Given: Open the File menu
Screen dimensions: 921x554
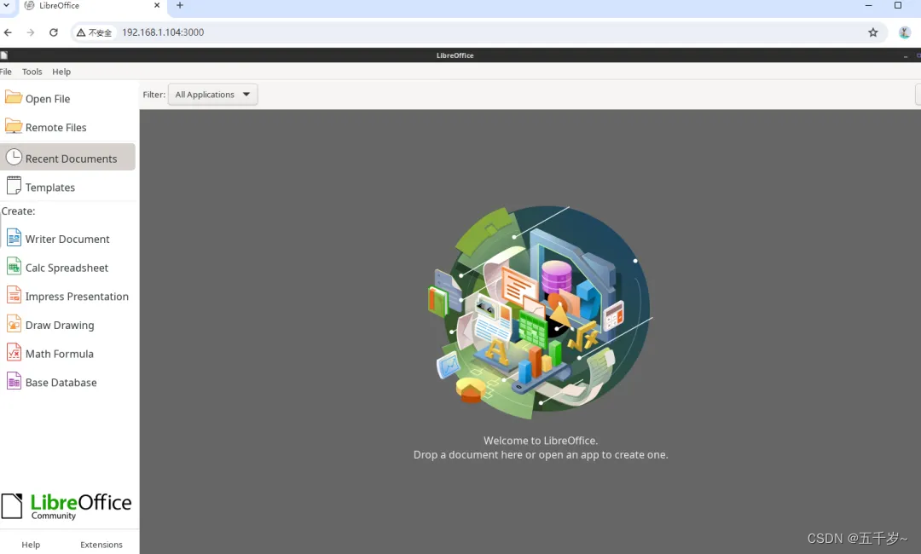Looking at the screenshot, I should 6,72.
